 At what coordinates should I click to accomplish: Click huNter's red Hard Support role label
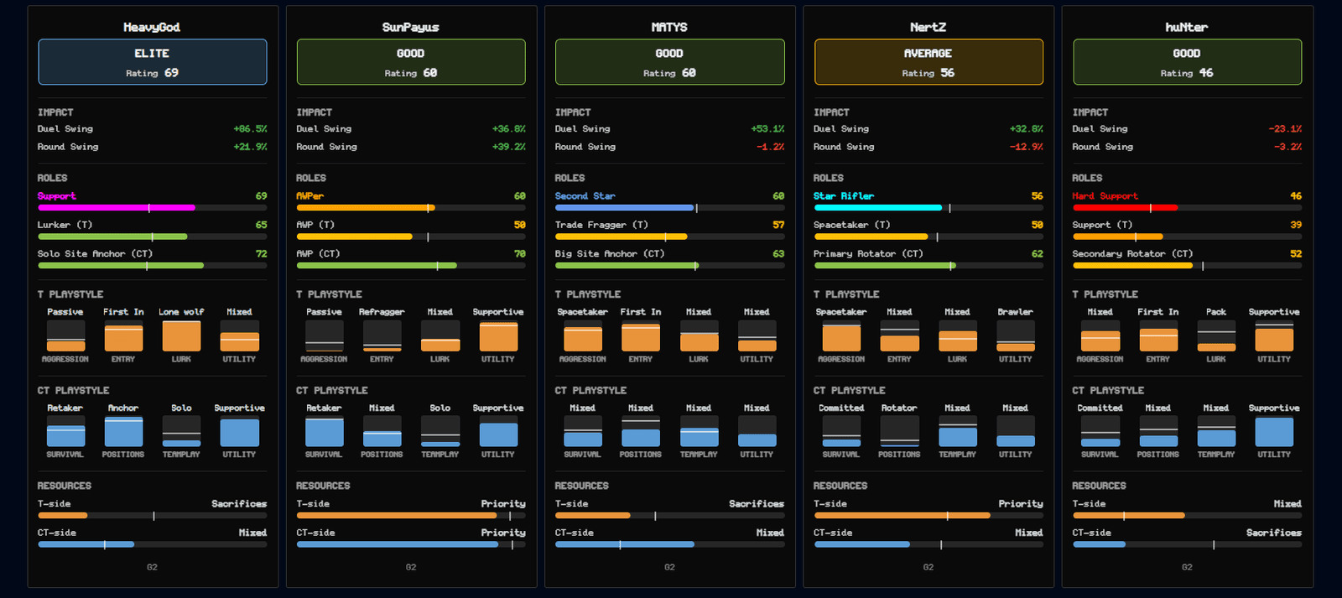click(1105, 196)
